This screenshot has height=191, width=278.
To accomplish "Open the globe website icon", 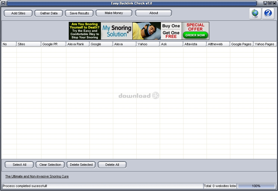I will 255,13.
